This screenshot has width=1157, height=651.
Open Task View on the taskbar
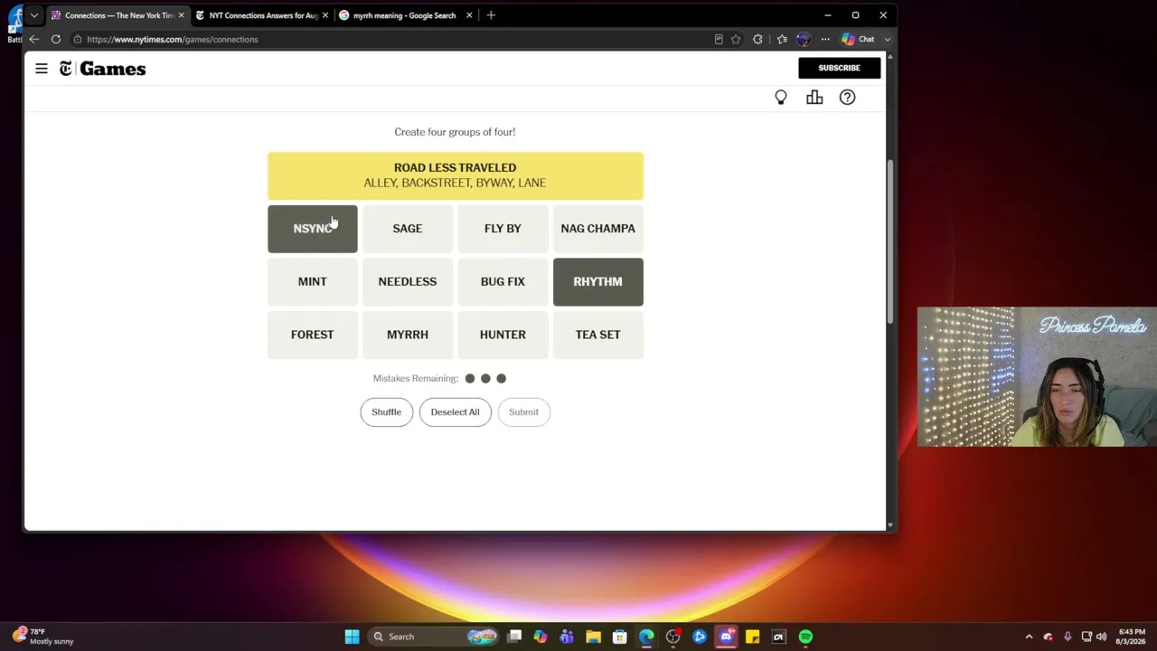tap(514, 637)
